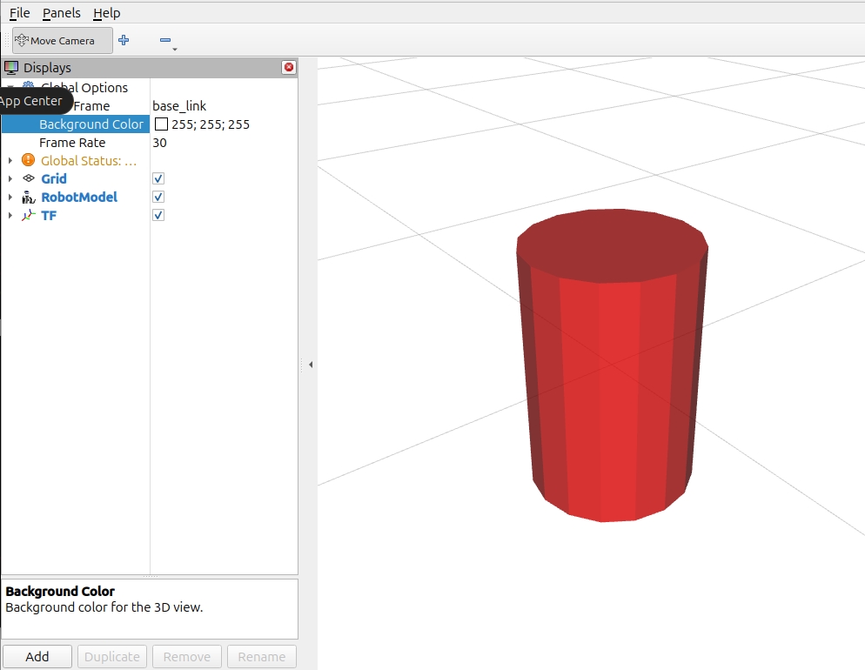This screenshot has width=865, height=670.
Task: Click the Displays monitor icon in panel header
Action: click(x=11, y=67)
